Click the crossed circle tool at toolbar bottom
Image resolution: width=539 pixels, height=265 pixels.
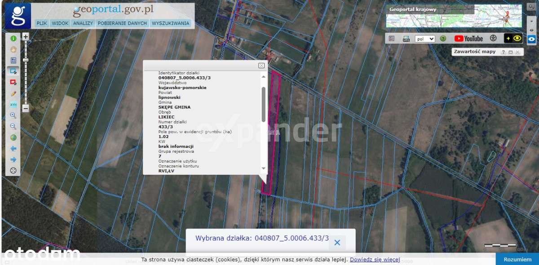(x=13, y=170)
